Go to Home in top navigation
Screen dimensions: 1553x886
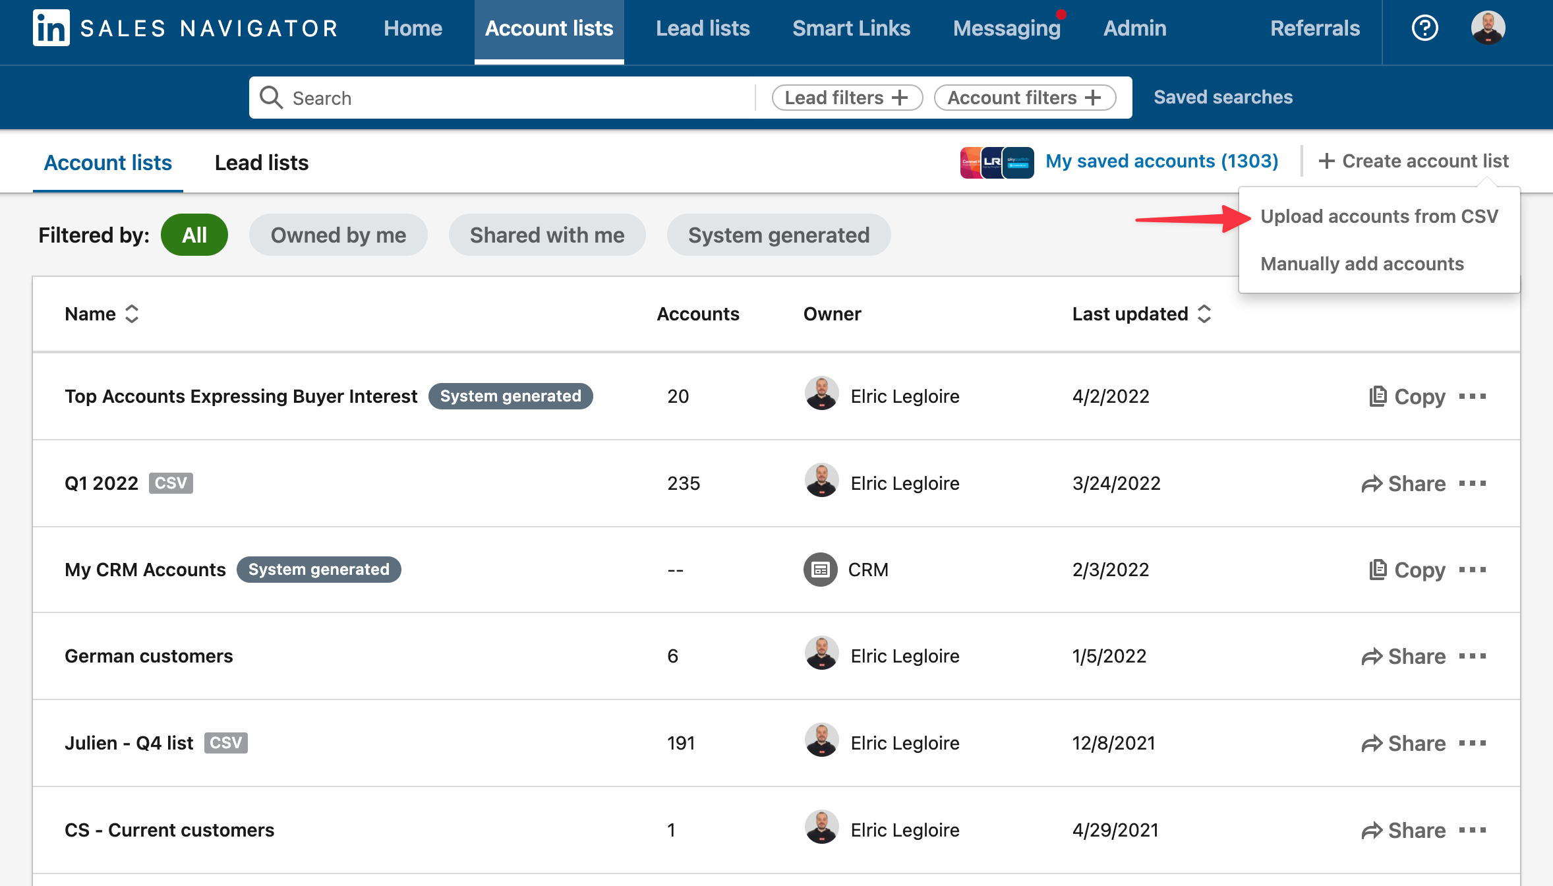[413, 28]
